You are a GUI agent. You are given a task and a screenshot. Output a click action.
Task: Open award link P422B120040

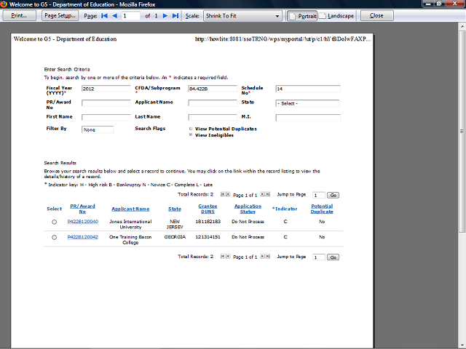(x=82, y=222)
